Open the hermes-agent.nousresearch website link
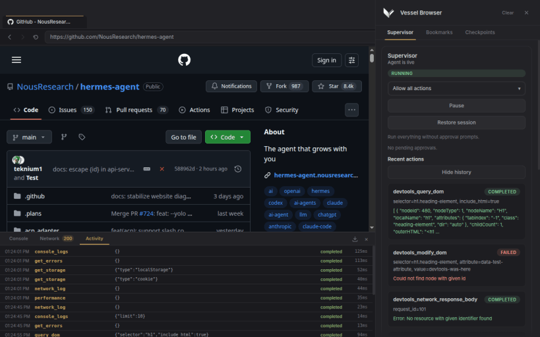 point(316,175)
